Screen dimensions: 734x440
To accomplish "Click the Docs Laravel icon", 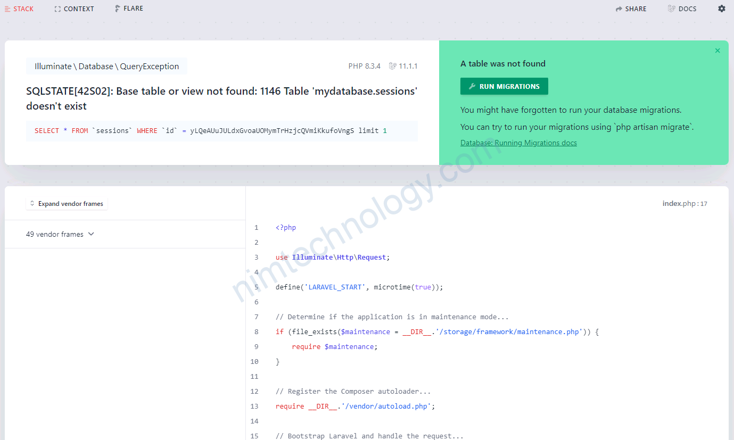I will pos(672,9).
